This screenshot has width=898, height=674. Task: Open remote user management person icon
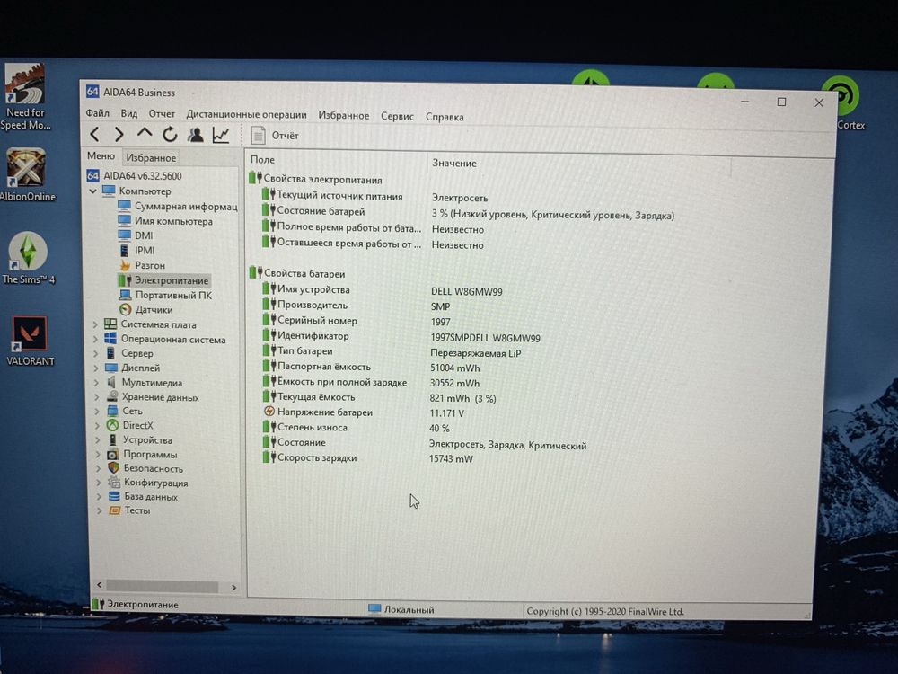[x=195, y=135]
